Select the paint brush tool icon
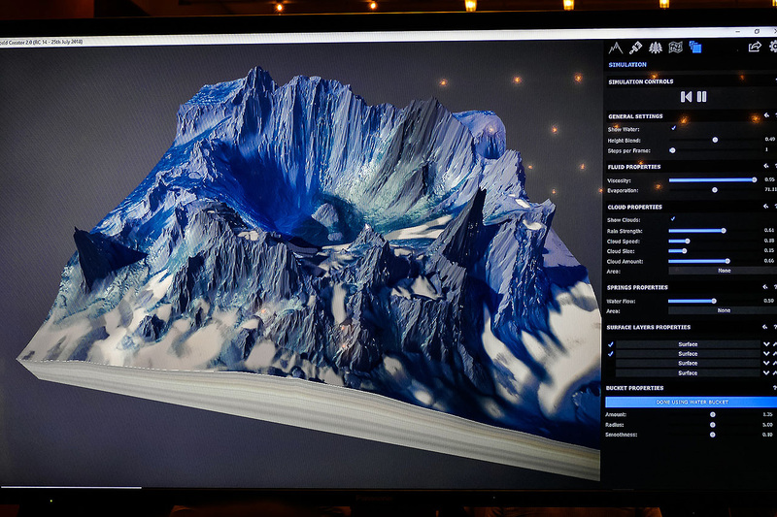777x517 pixels. pos(635,48)
